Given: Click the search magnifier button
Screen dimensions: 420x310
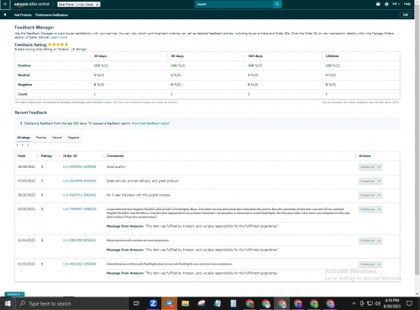Looking at the screenshot, I should click(277, 4).
